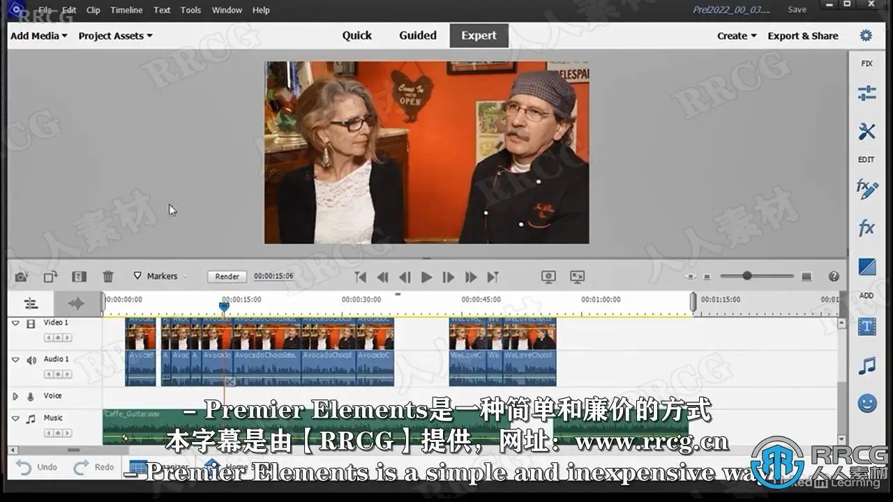Click the zoom in timeline icon
Image resolution: width=893 pixels, height=502 pixels.
tap(806, 277)
